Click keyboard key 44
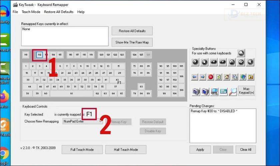Screen dimensions: 280x166 pos(30,87)
